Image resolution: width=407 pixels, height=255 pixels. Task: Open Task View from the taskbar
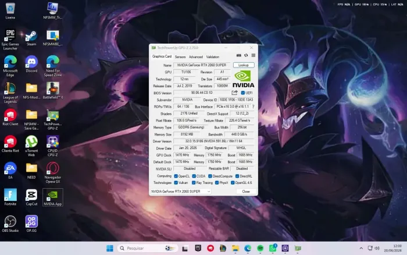pyautogui.click(x=185, y=249)
